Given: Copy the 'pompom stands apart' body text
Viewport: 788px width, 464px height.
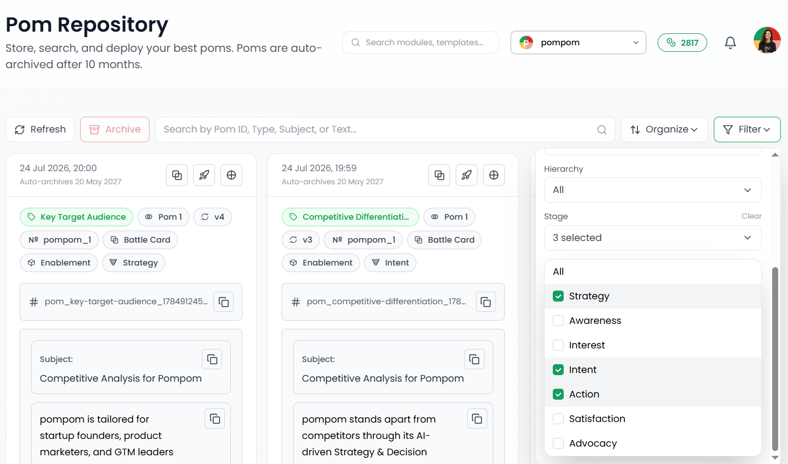Looking at the screenshot, I should (x=477, y=419).
